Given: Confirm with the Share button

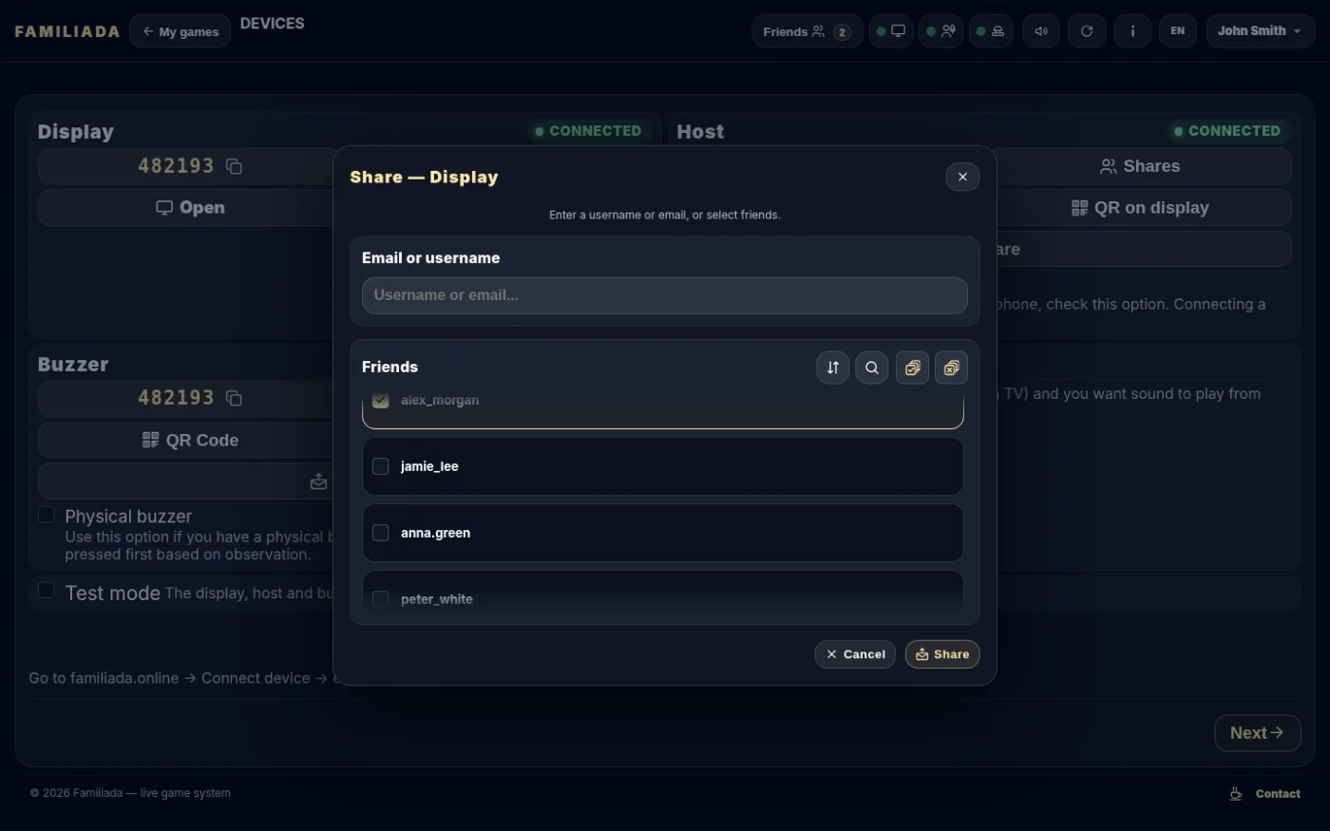Looking at the screenshot, I should [x=942, y=654].
